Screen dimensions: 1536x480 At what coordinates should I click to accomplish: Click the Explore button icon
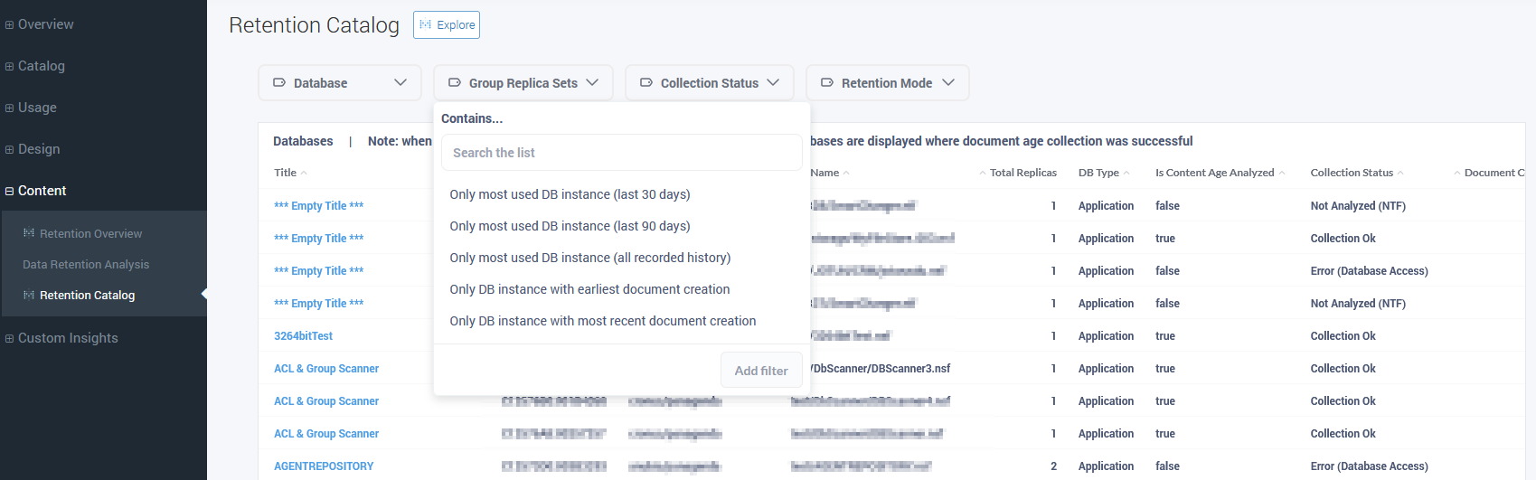(x=426, y=25)
